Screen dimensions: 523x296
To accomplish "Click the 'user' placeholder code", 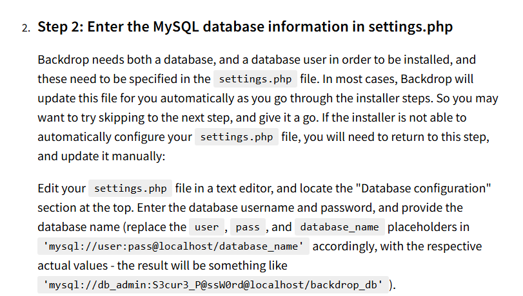I will 206,227.
